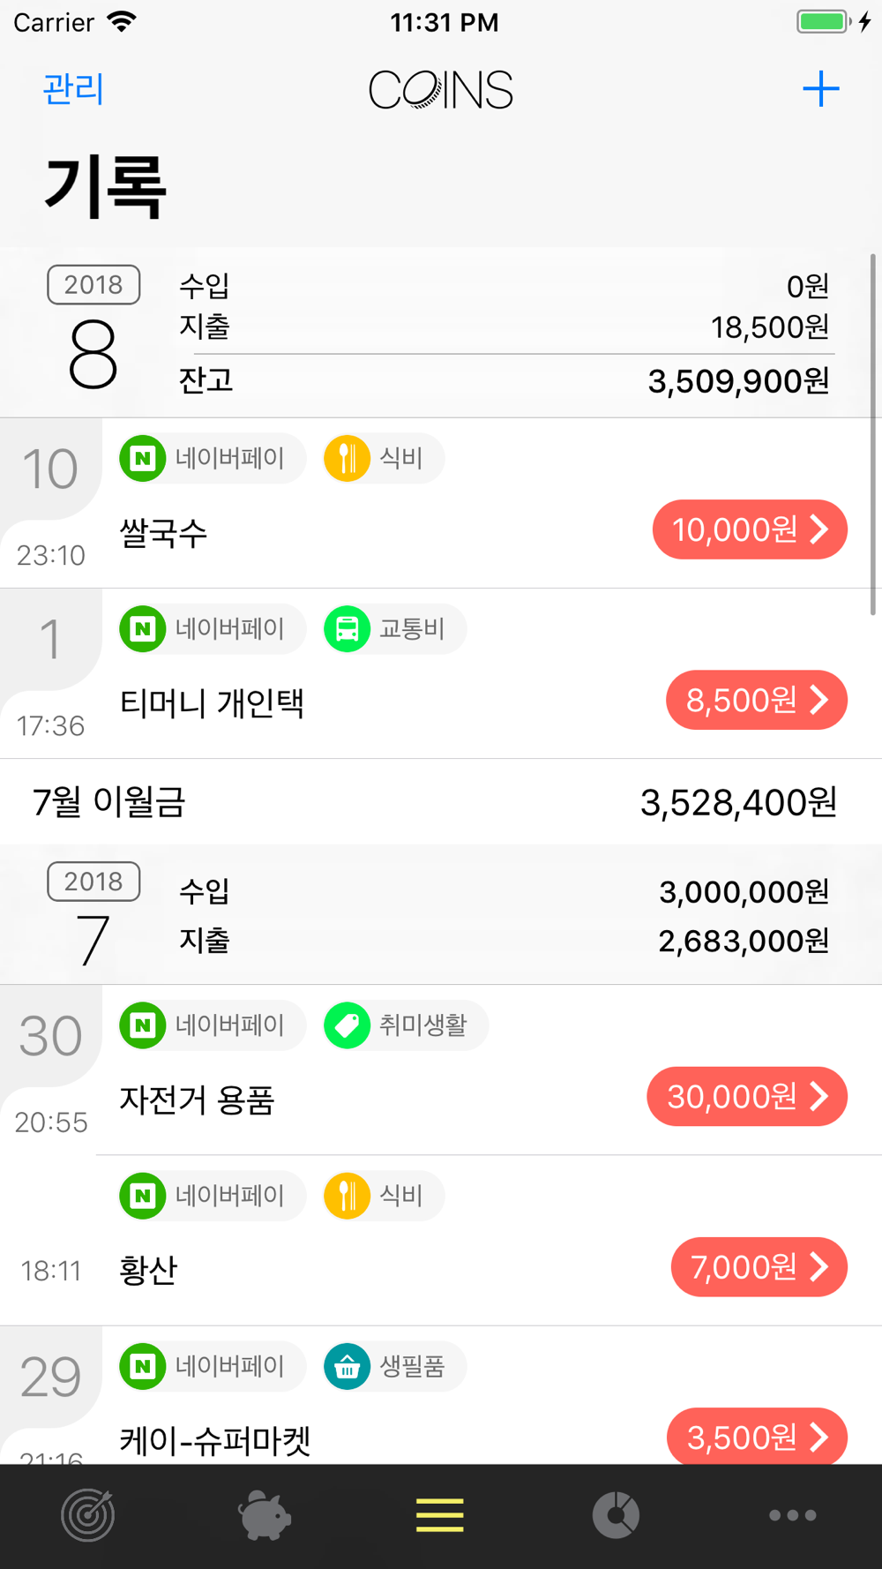Open the target goals tab icon
This screenshot has height=1569, width=882.
pos(87,1515)
